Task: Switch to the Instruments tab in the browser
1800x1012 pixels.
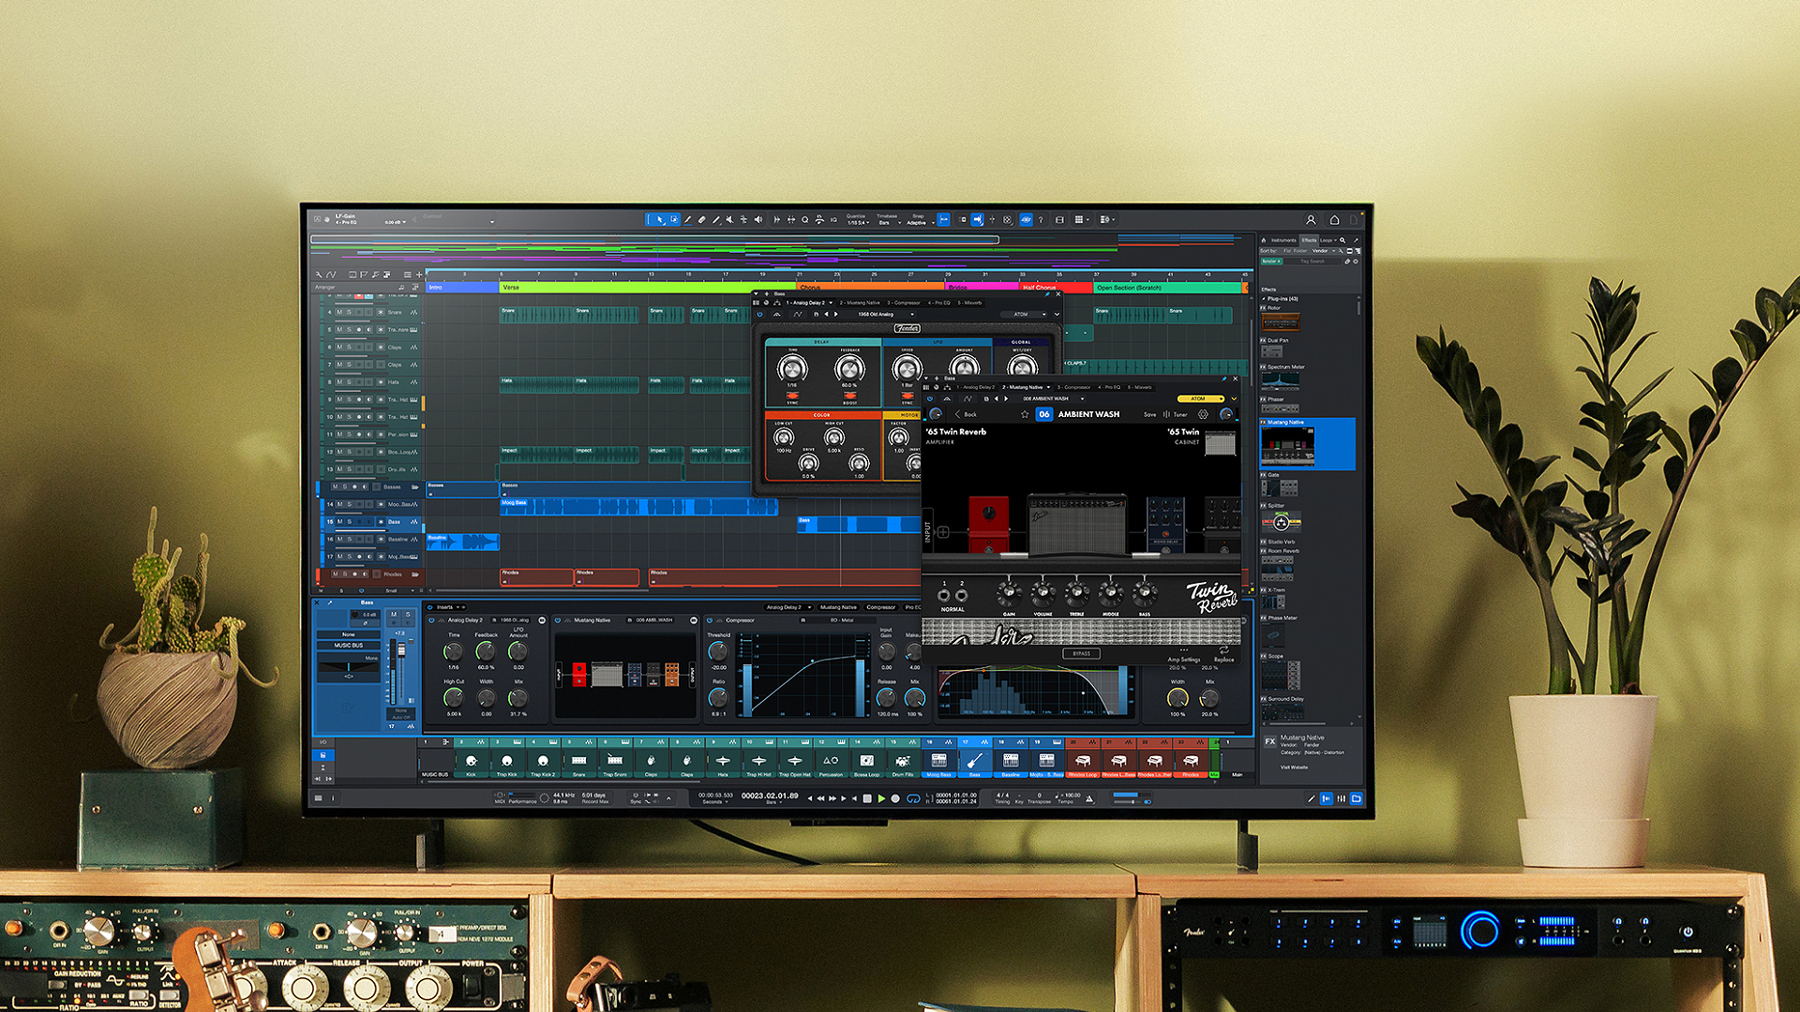Action: click(1283, 240)
